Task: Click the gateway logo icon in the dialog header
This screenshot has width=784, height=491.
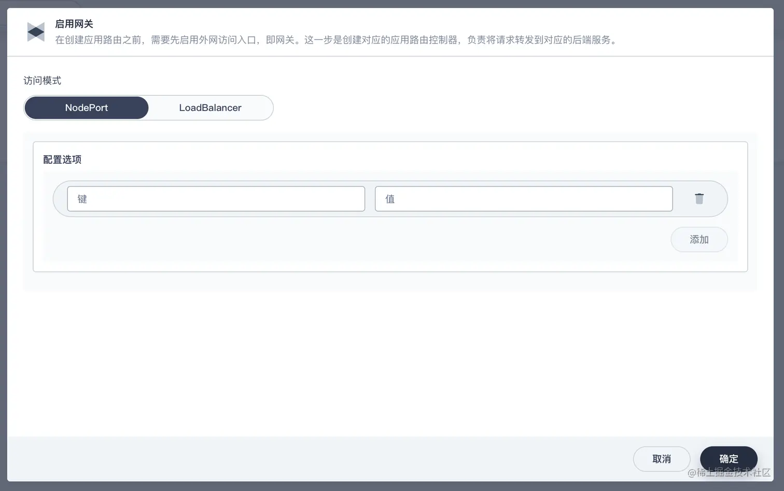Action: point(35,32)
